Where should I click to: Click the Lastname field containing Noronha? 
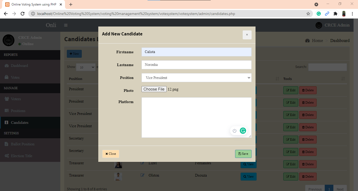(196, 65)
